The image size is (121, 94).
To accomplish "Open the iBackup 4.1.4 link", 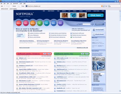I will 61,65.
